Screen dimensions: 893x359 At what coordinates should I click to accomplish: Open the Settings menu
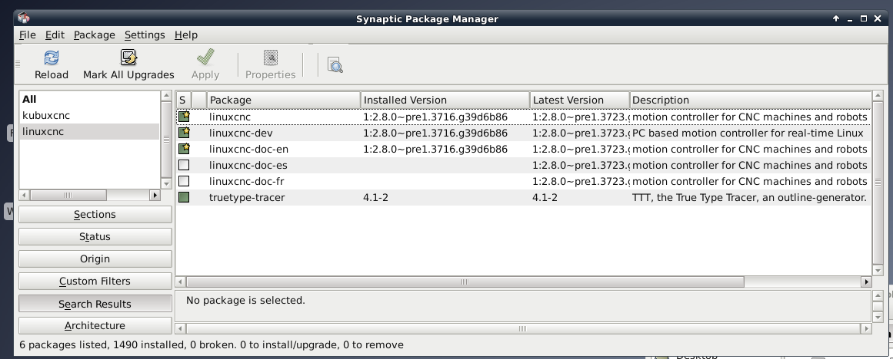145,35
